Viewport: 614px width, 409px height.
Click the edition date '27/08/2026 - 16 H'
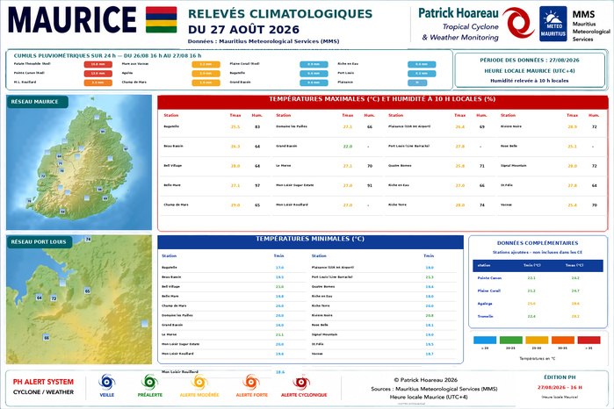[x=560, y=387]
